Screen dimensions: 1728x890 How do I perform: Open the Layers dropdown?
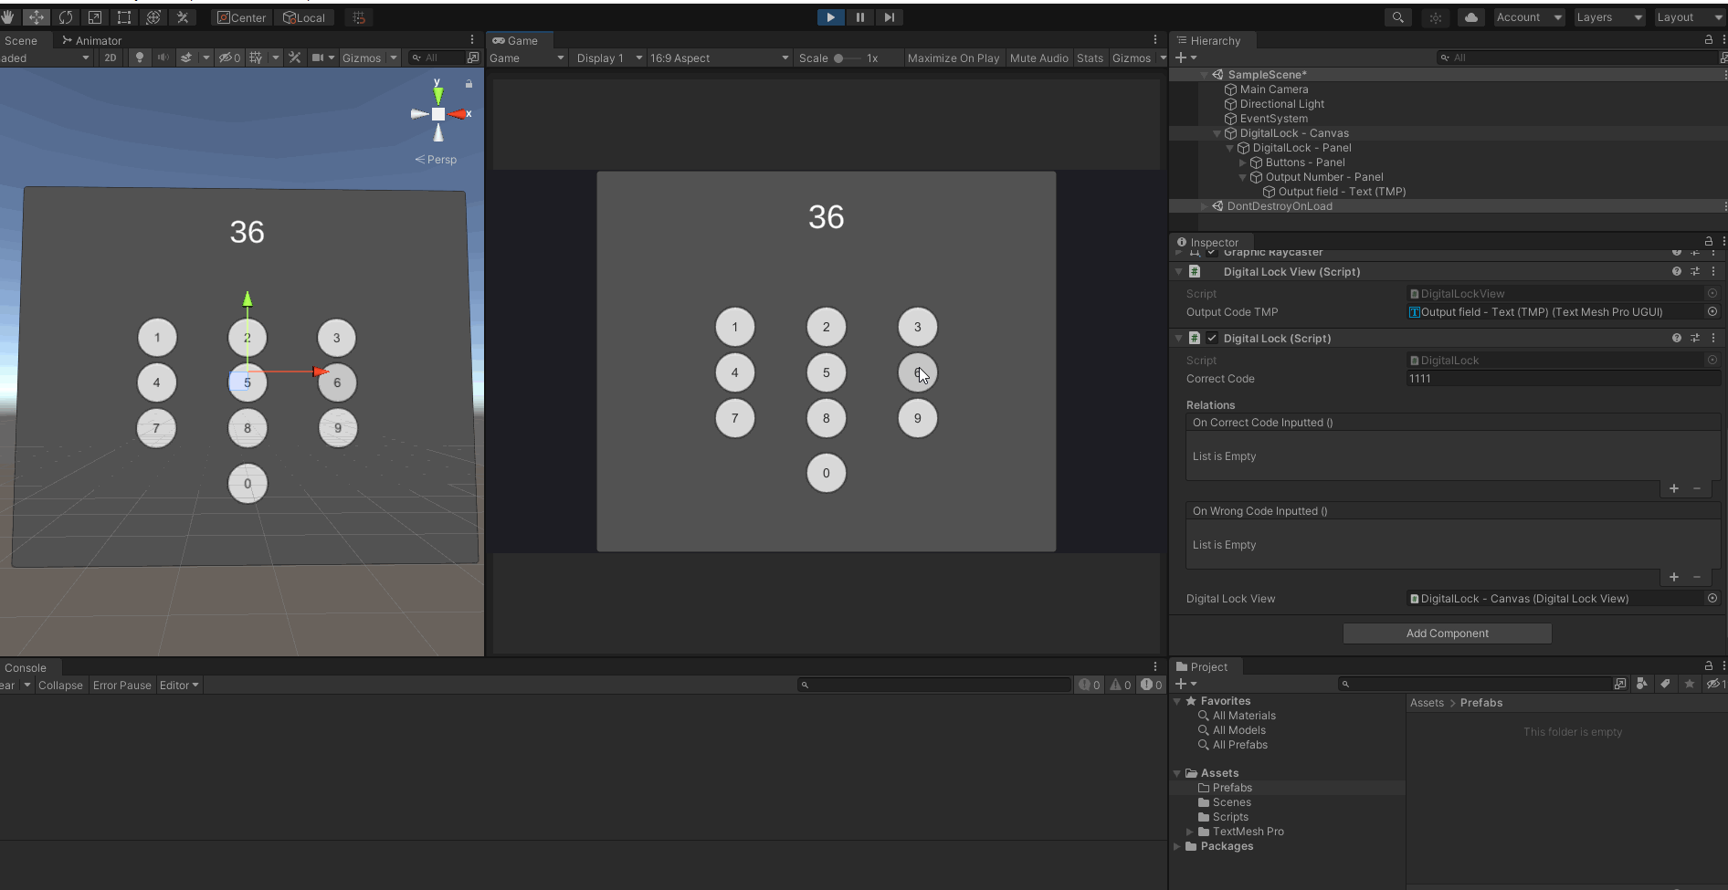pyautogui.click(x=1609, y=17)
